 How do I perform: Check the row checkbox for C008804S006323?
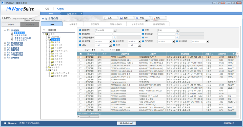(80, 102)
